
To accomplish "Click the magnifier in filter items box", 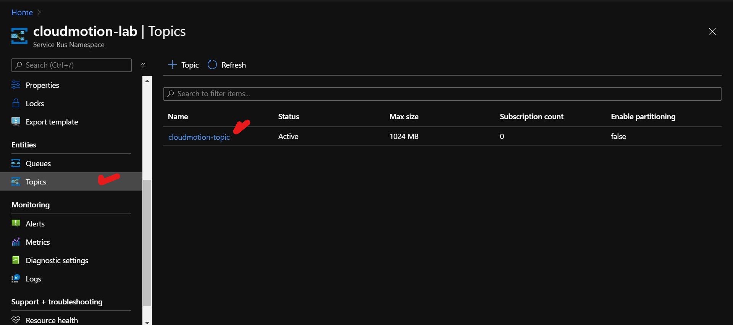I will pos(171,94).
